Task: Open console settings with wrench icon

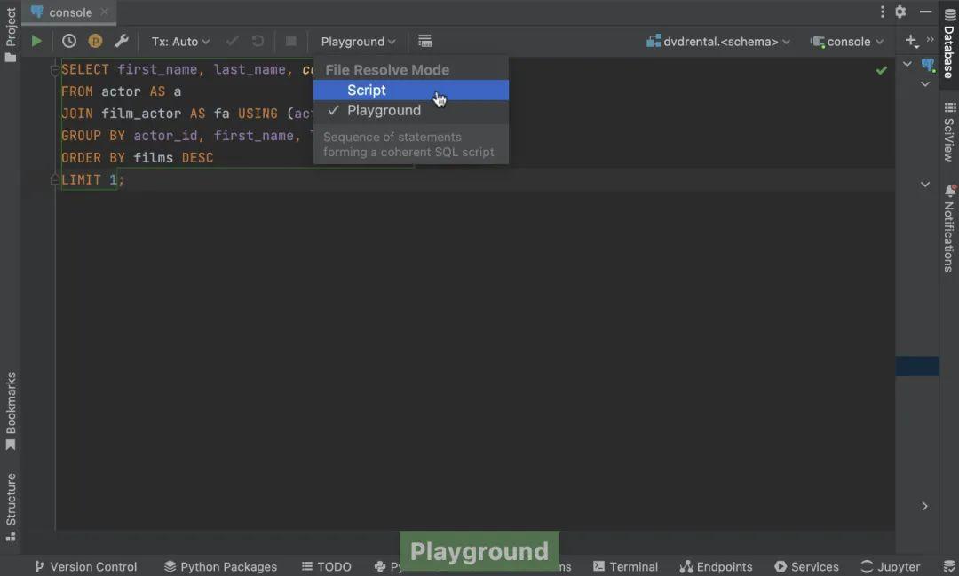Action: [122, 41]
